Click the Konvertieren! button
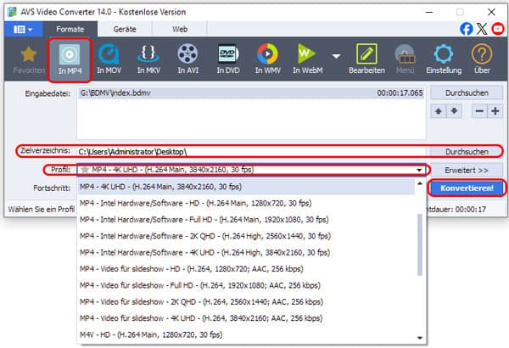Image resolution: width=509 pixels, height=348 pixels. pos(467,188)
